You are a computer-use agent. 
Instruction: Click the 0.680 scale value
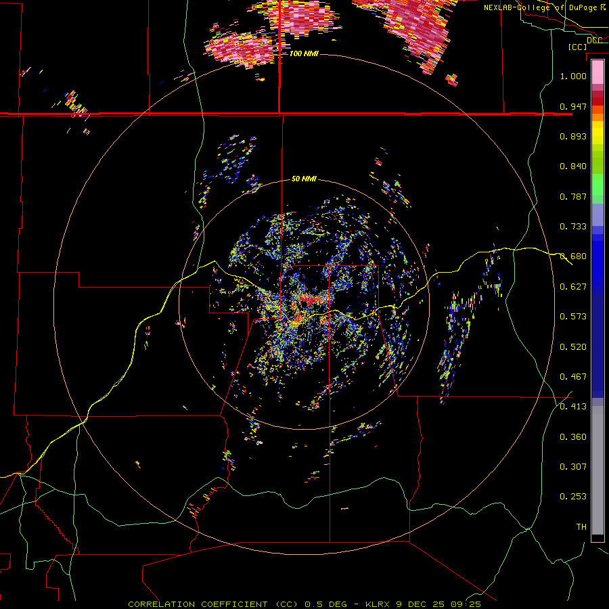[x=573, y=256]
